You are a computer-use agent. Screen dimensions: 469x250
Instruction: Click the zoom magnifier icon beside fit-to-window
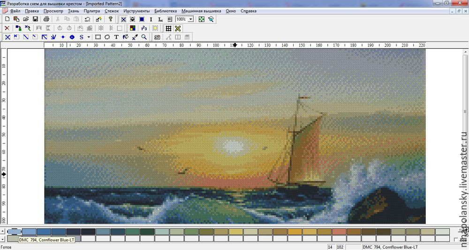[211, 19]
